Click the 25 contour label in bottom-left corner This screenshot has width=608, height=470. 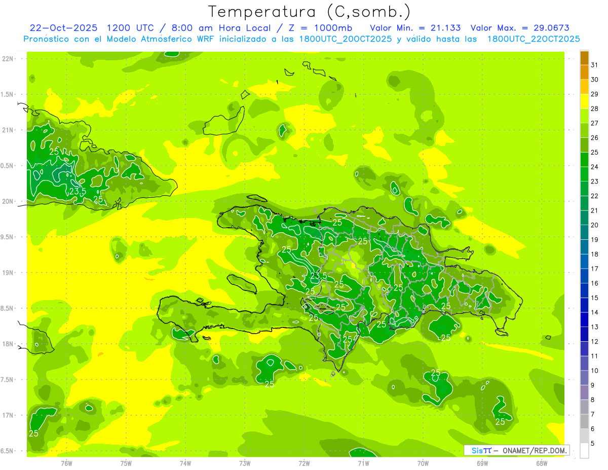pos(34,433)
